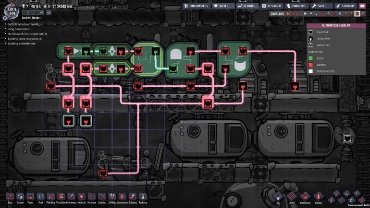Open the Research management tab
The width and height of the screenshot is (370, 208).
click(x=271, y=6)
